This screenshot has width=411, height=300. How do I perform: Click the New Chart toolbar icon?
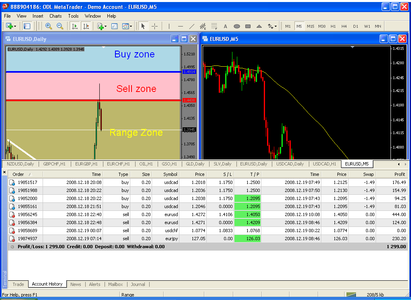click(x=9, y=26)
